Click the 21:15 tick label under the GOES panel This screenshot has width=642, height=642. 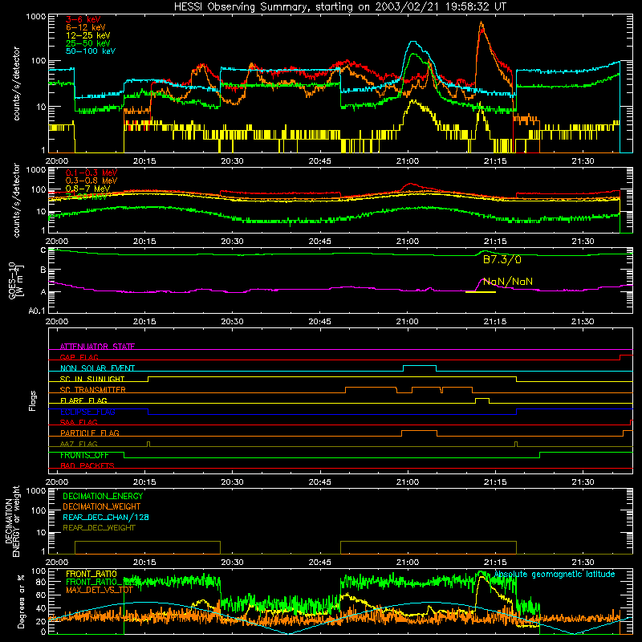pos(495,322)
